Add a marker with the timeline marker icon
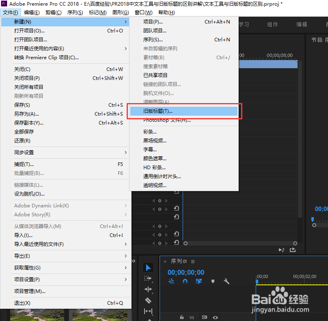328x321 pixels. [x=213, y=282]
